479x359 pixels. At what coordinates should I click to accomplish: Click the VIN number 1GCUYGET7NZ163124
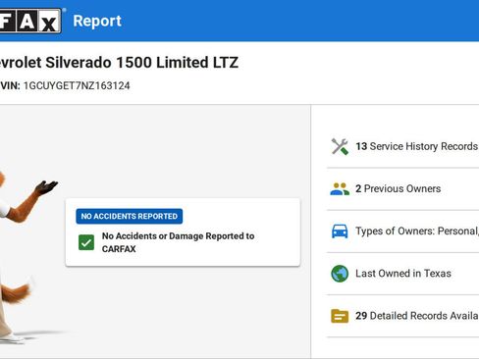[77, 85]
